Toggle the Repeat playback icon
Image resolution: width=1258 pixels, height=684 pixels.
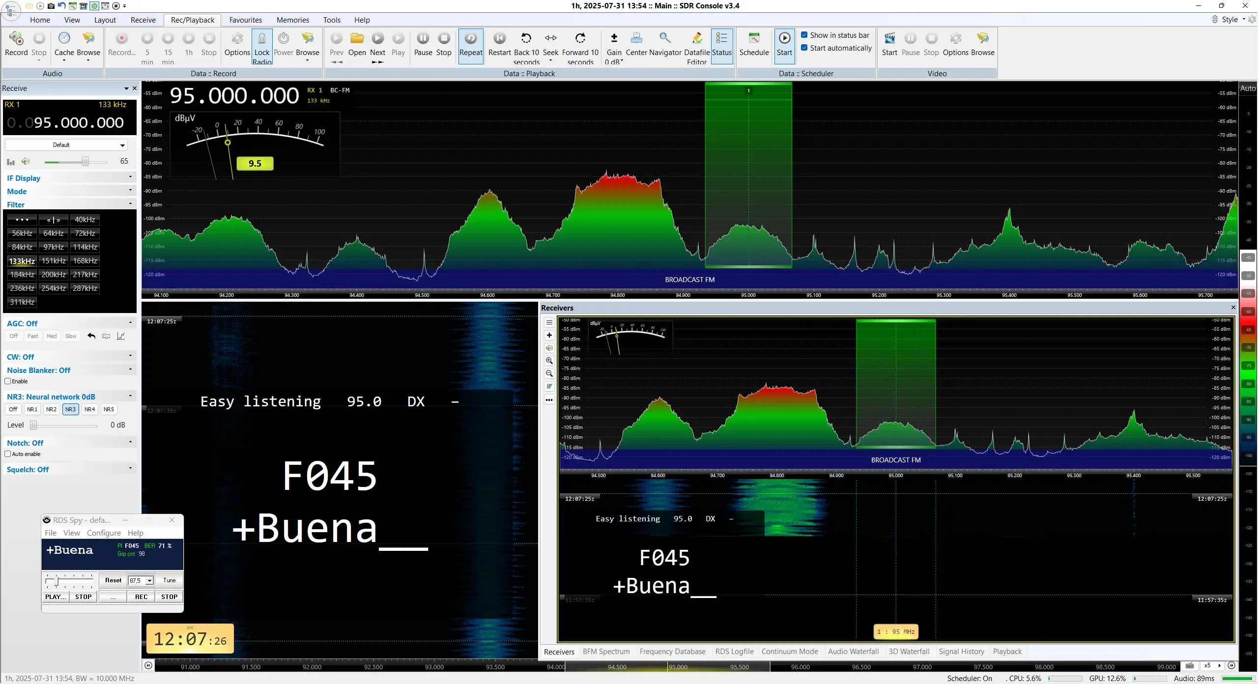click(x=471, y=38)
